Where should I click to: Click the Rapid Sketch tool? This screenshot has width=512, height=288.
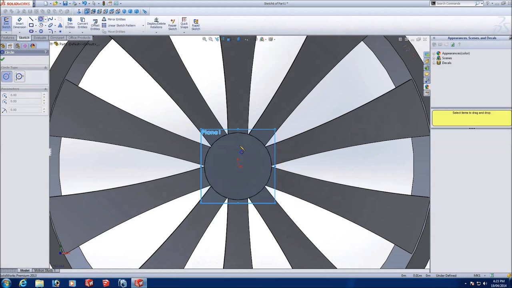[196, 24]
